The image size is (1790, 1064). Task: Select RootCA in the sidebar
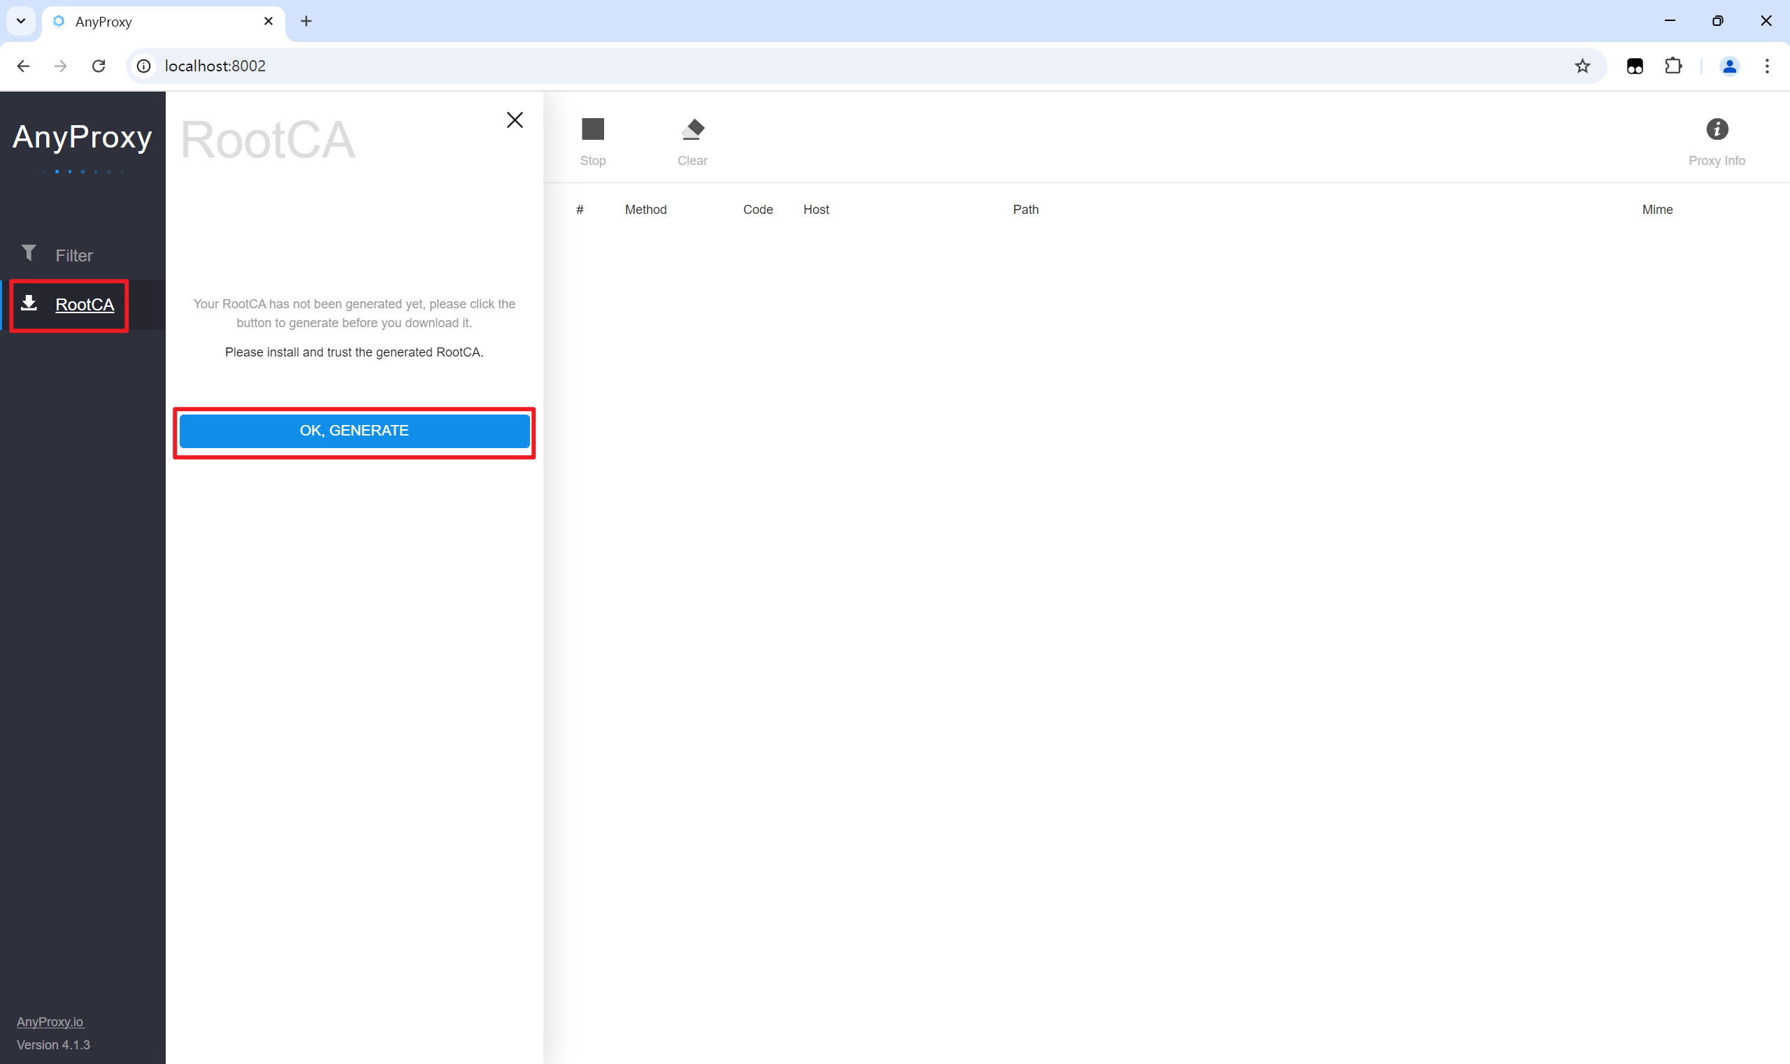tap(83, 305)
